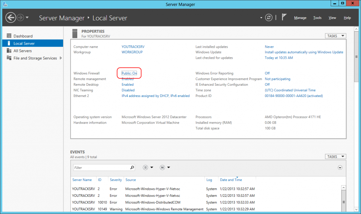Image resolution: width=361 pixels, height=214 pixels.
Task: Click the events list scrollbar thumb
Action: point(343,202)
